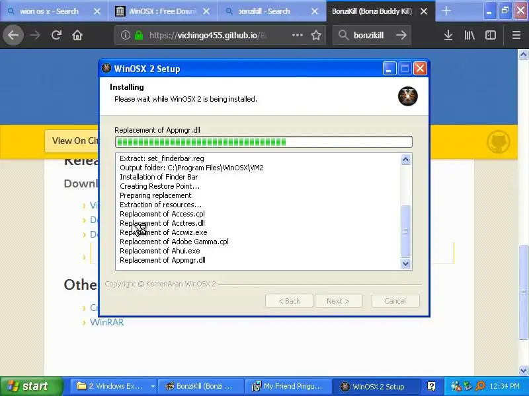Click the install log scrollbar thumb
This screenshot has height=396, width=529.
(405, 231)
